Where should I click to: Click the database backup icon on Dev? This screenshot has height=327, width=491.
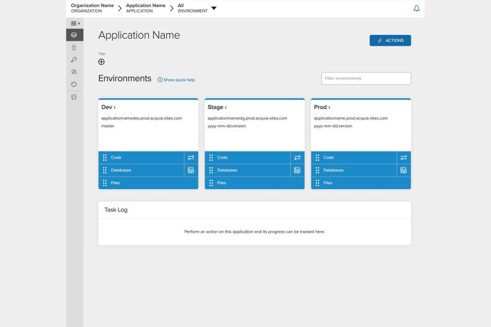[191, 170]
